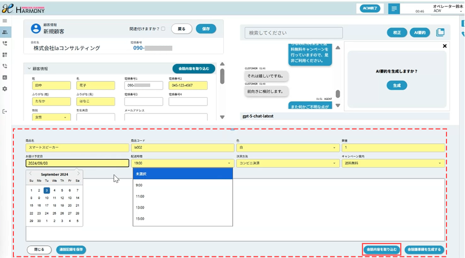Click the Harmony logo
465x258 pixels.
(24, 9)
